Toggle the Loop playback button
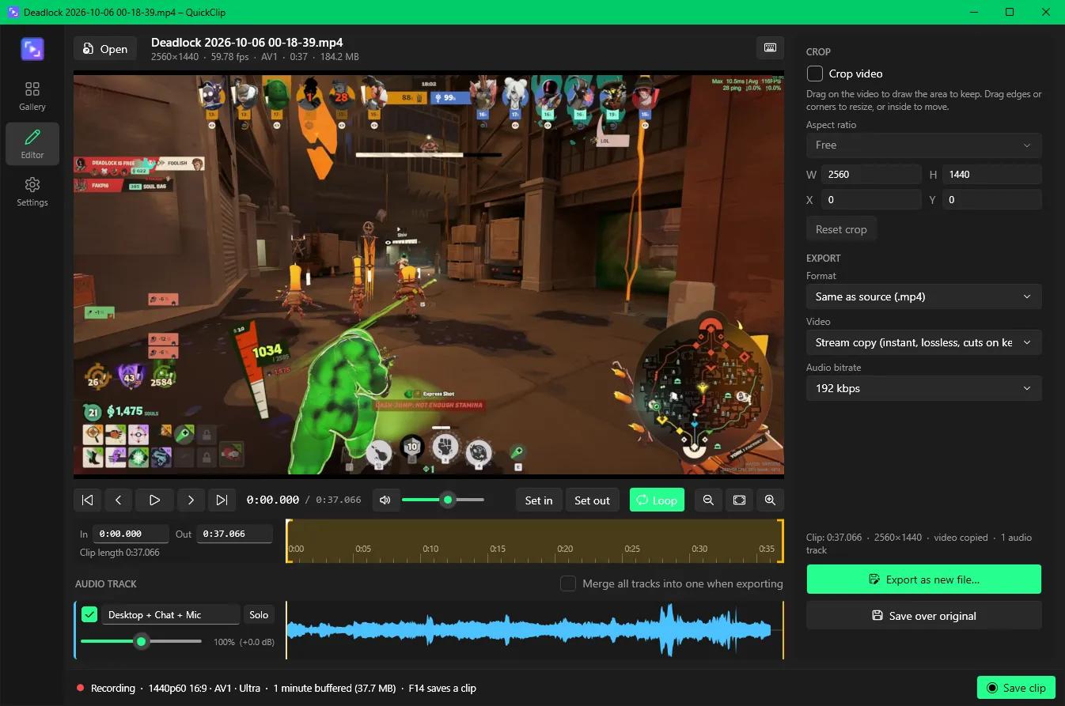 (x=657, y=500)
